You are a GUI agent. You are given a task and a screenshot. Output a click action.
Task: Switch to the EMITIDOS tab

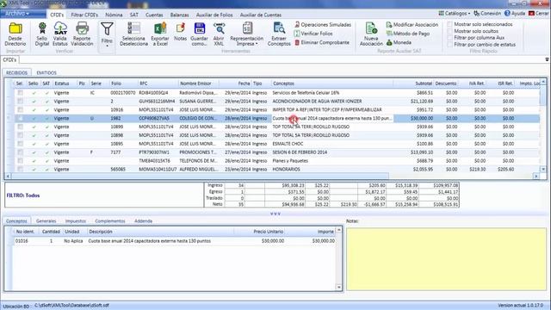pyautogui.click(x=46, y=72)
